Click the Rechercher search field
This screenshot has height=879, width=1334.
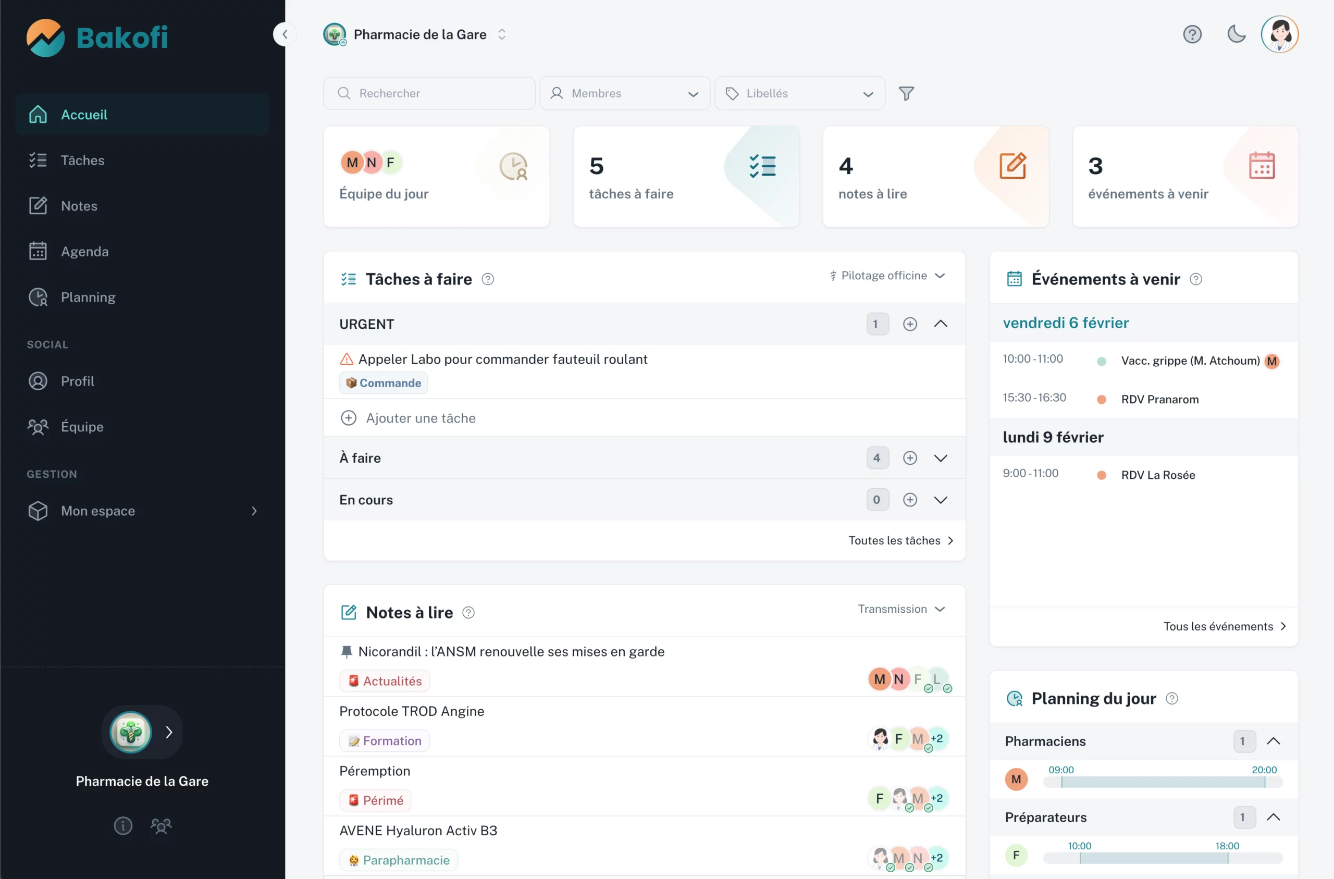[429, 93]
